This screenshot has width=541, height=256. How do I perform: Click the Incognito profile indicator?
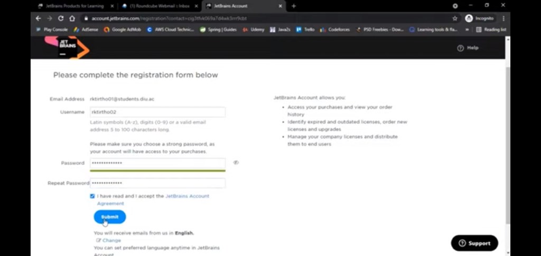[x=480, y=18]
